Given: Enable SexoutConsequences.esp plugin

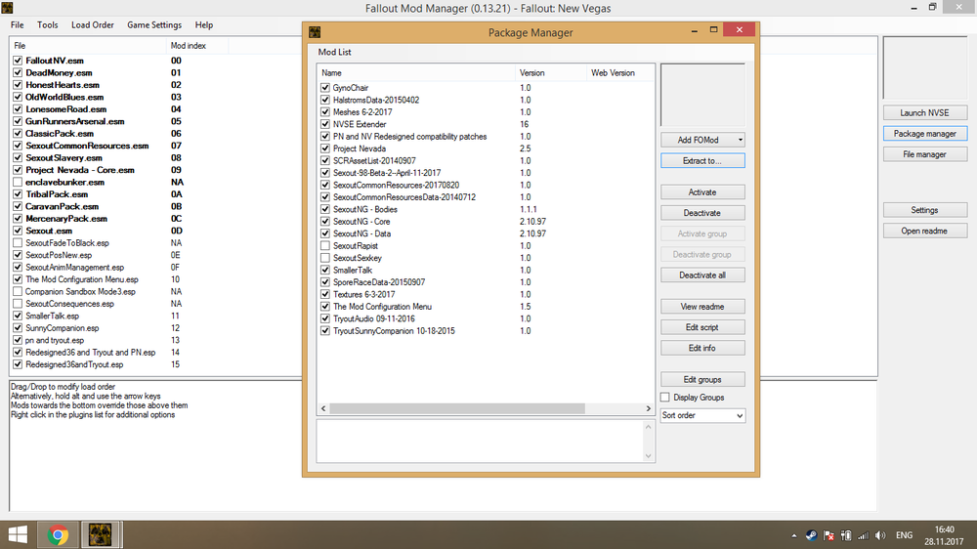Looking at the screenshot, I should coord(18,304).
